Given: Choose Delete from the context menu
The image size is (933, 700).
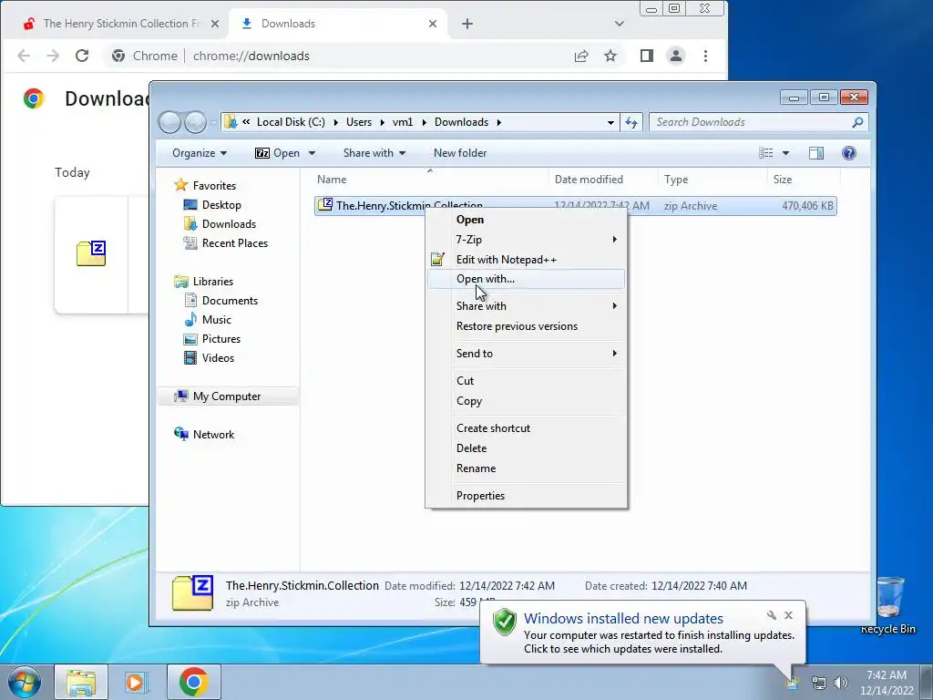Looking at the screenshot, I should point(526,448).
